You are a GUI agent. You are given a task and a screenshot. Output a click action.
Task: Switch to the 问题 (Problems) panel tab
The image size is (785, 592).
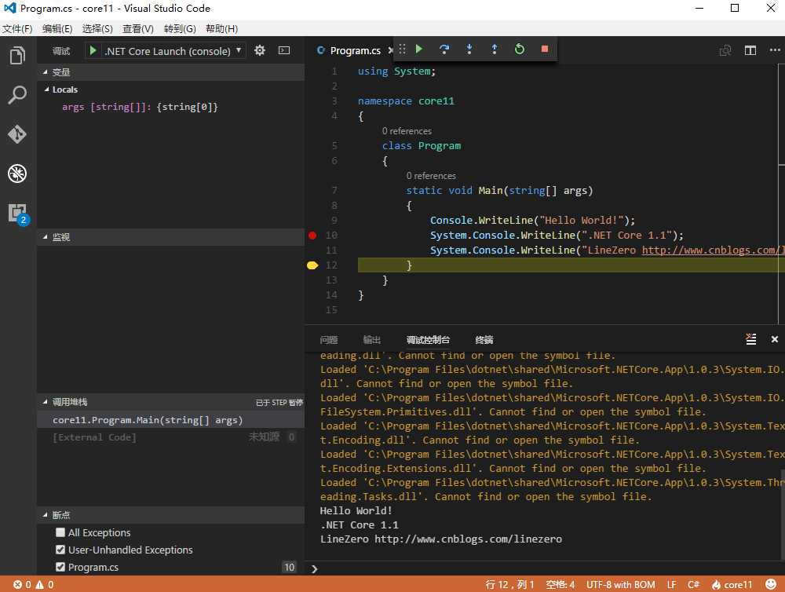pos(329,339)
